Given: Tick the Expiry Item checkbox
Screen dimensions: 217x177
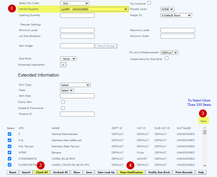Looking at the screenshot, I should [63, 102].
